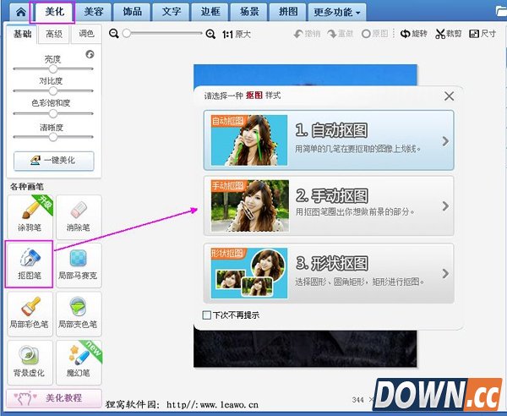Select the 局部彩色笔 color brush tool
The image size is (507, 416).
point(30,314)
